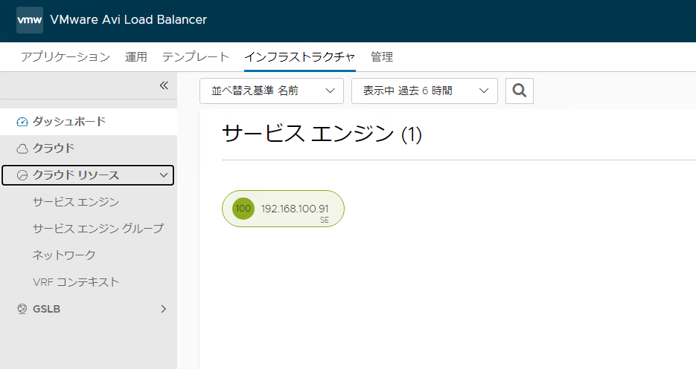
Task: Open the 並べ替え基準 名前 dropdown
Action: (x=272, y=91)
